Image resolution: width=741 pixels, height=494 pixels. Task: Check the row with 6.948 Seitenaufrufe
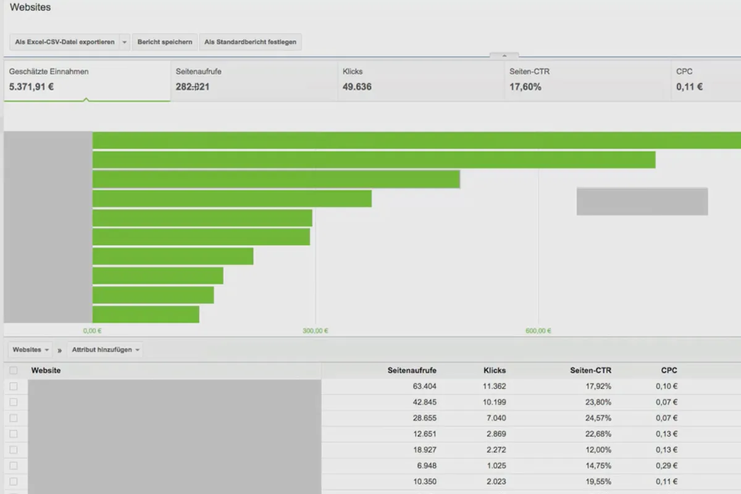(x=14, y=466)
